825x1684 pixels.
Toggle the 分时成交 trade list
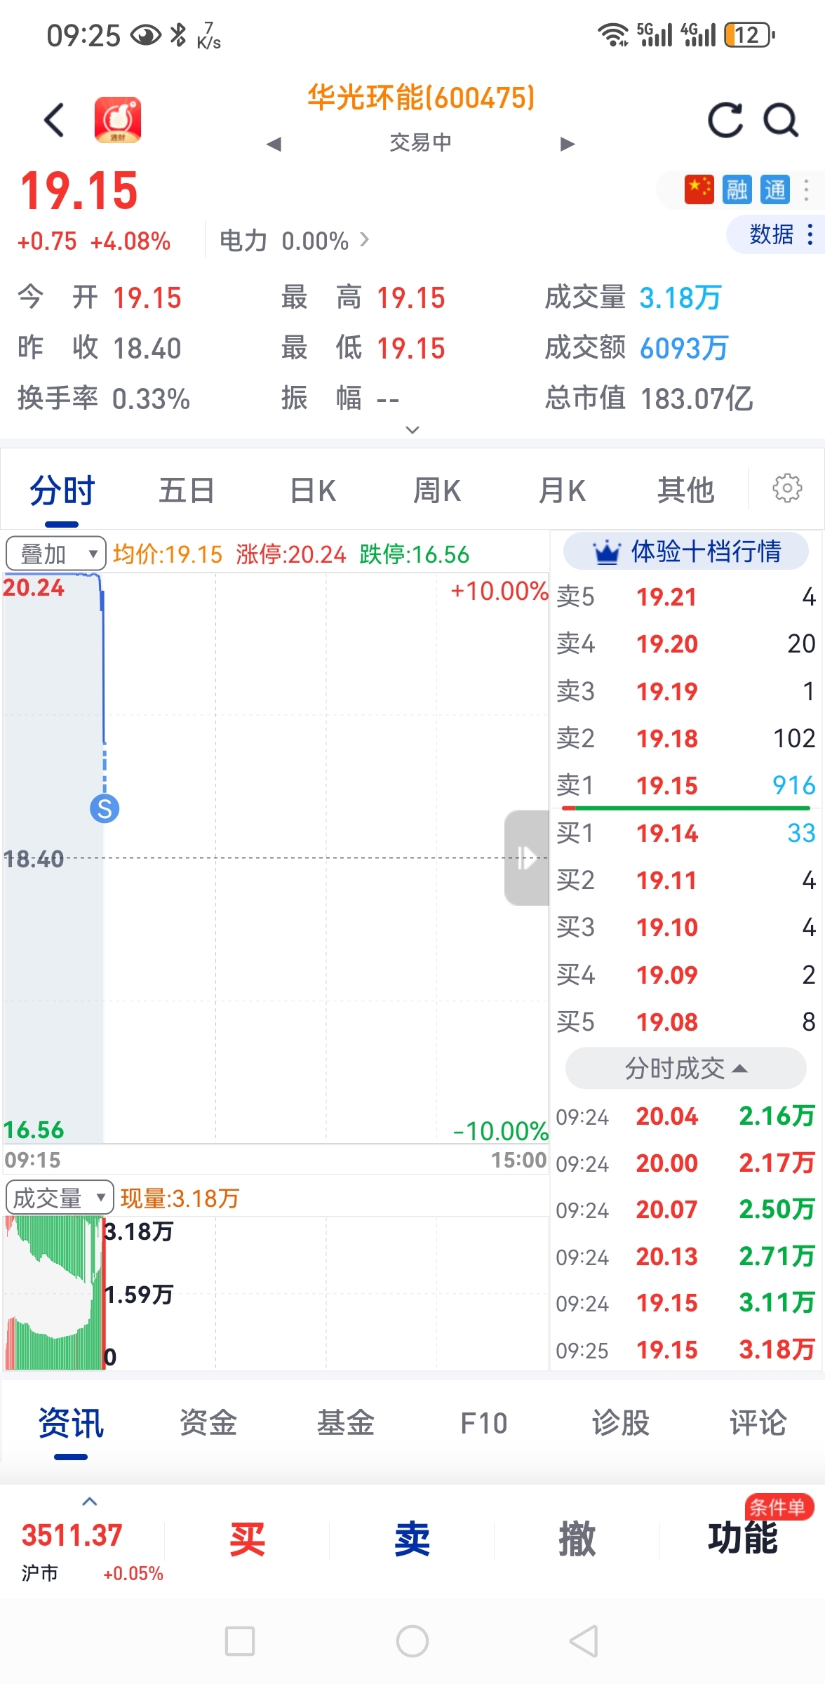[x=685, y=1069]
